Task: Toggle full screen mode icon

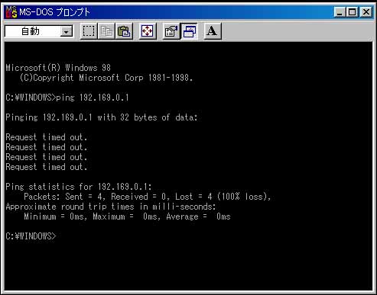Action: tap(148, 31)
